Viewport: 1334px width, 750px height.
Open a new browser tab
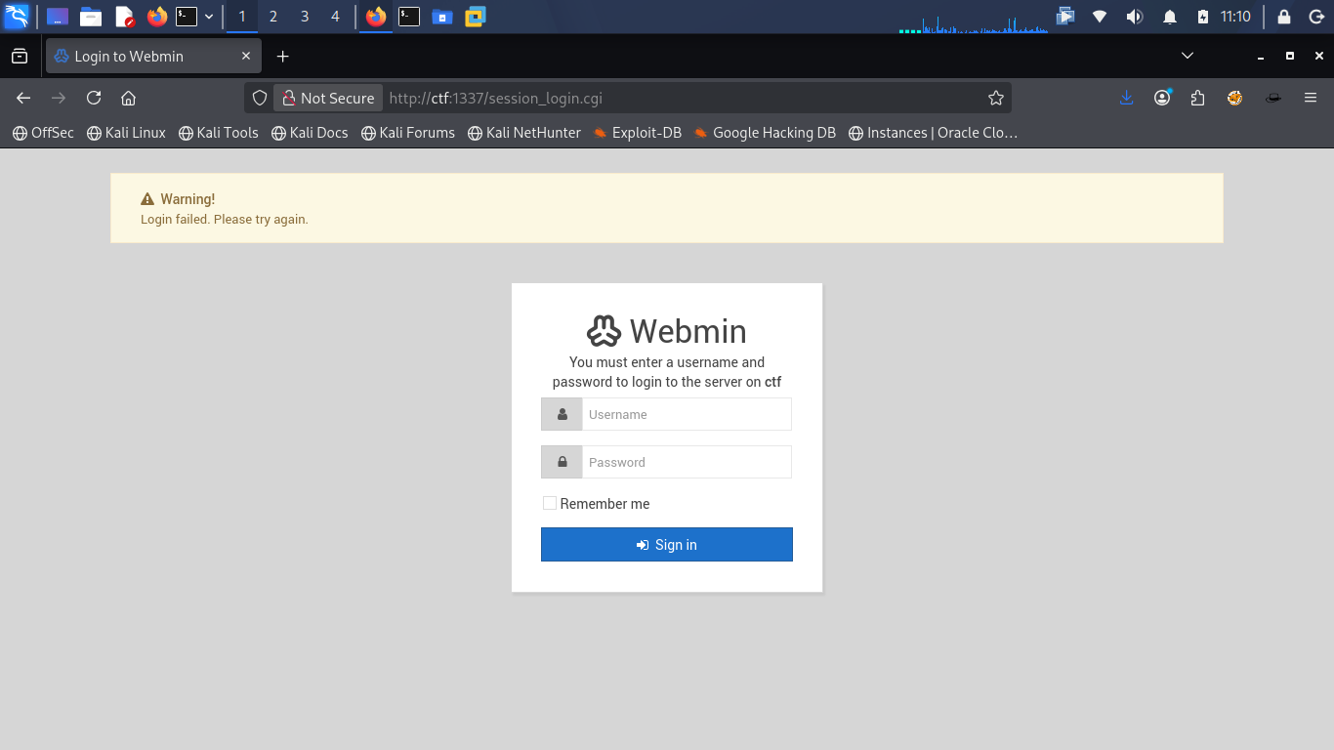pos(283,57)
